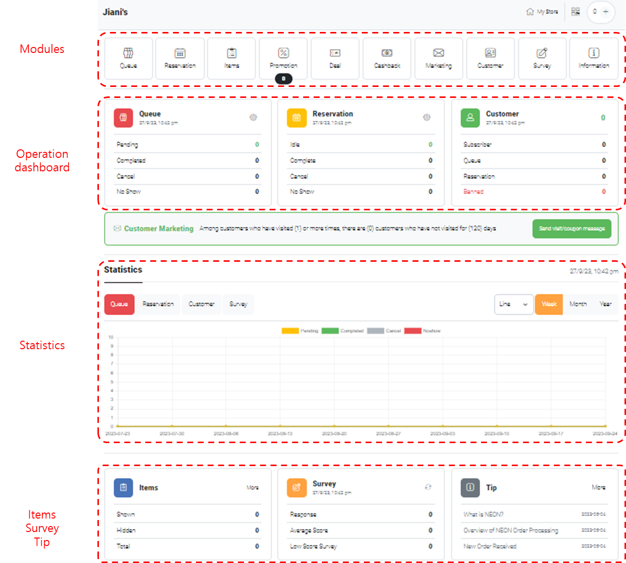The image size is (626, 563).
Task: Click More link on Items card
Action: click(253, 488)
